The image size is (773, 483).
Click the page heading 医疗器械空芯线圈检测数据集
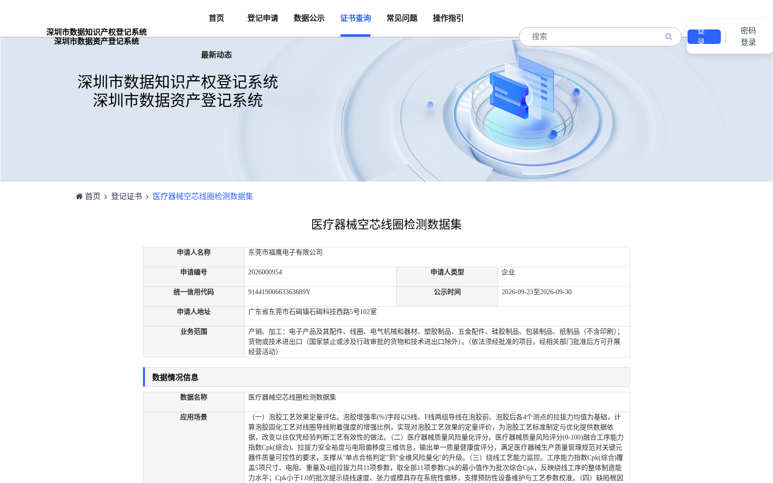click(386, 225)
